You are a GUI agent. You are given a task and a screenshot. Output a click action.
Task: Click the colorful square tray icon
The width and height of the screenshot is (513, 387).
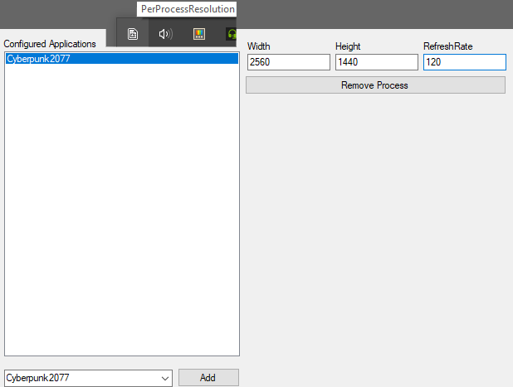pos(199,34)
